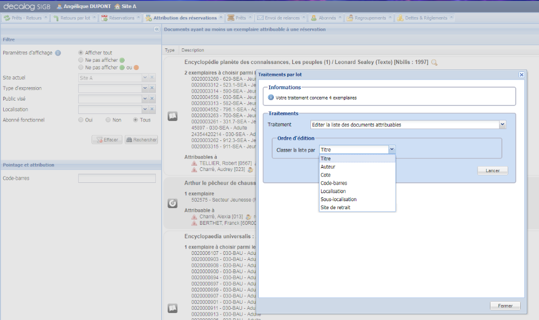The image size is (539, 320).
Task: Collapse the left filter panel with double-chevron
Action: click(157, 30)
